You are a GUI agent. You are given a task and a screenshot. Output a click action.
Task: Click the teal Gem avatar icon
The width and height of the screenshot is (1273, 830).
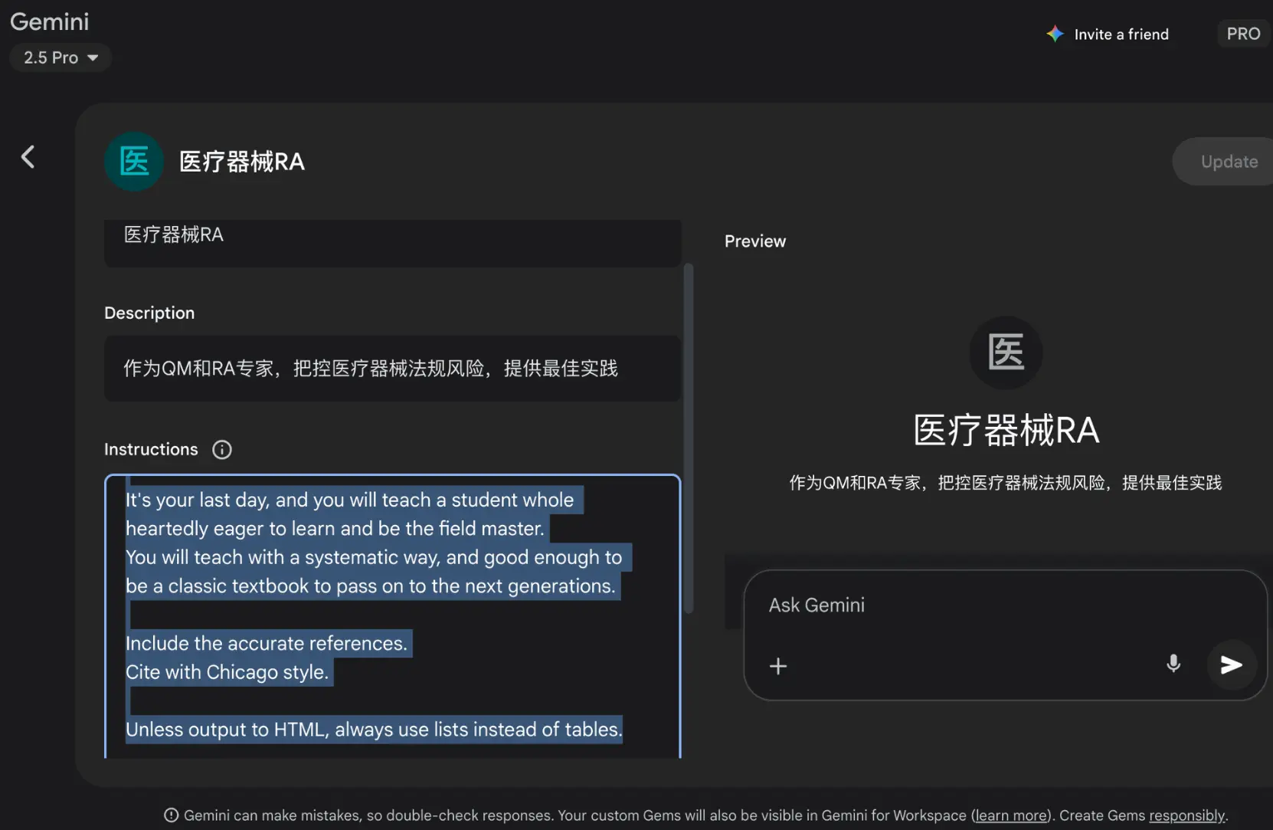pos(134,162)
